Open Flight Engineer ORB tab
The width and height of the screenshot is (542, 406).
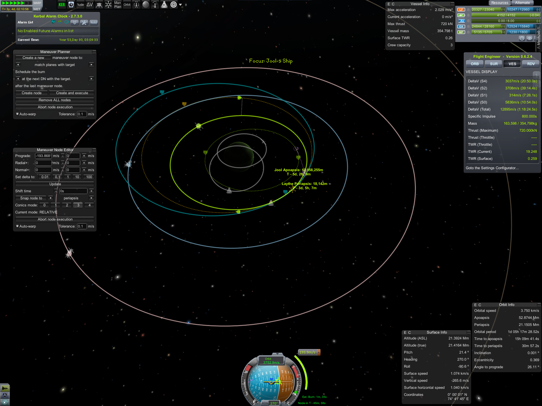click(x=475, y=64)
